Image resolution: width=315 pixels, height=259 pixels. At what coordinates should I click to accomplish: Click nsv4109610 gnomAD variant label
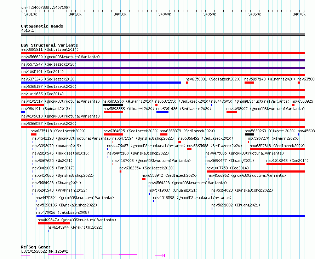click(61, 116)
